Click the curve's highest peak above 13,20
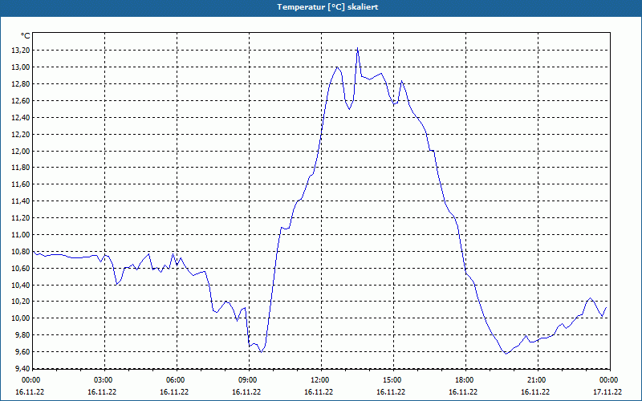Image resolution: width=642 pixels, height=401 pixels. [357, 48]
